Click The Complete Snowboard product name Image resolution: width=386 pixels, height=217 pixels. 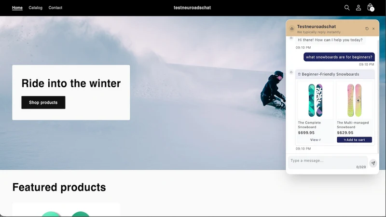coord(309,125)
